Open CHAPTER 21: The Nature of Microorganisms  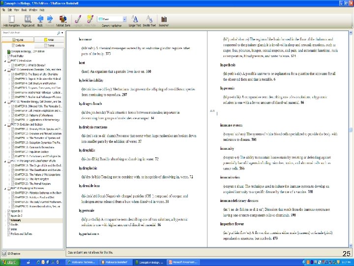pos(37,174)
